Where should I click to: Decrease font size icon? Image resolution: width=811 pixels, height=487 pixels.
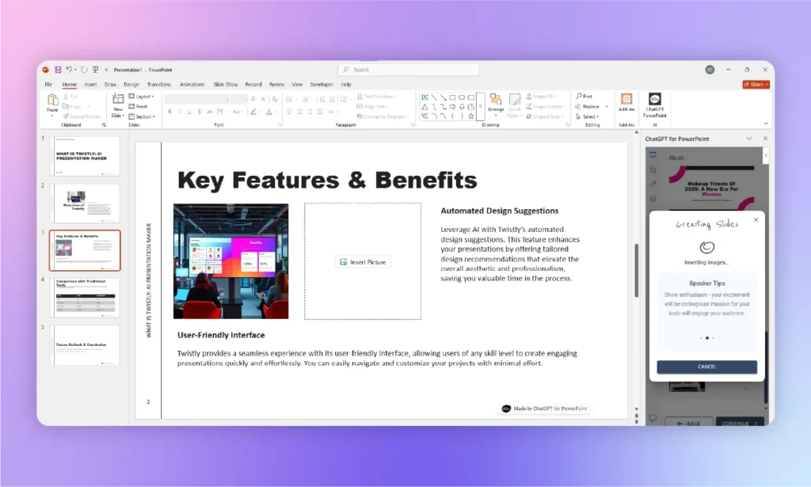(x=264, y=99)
